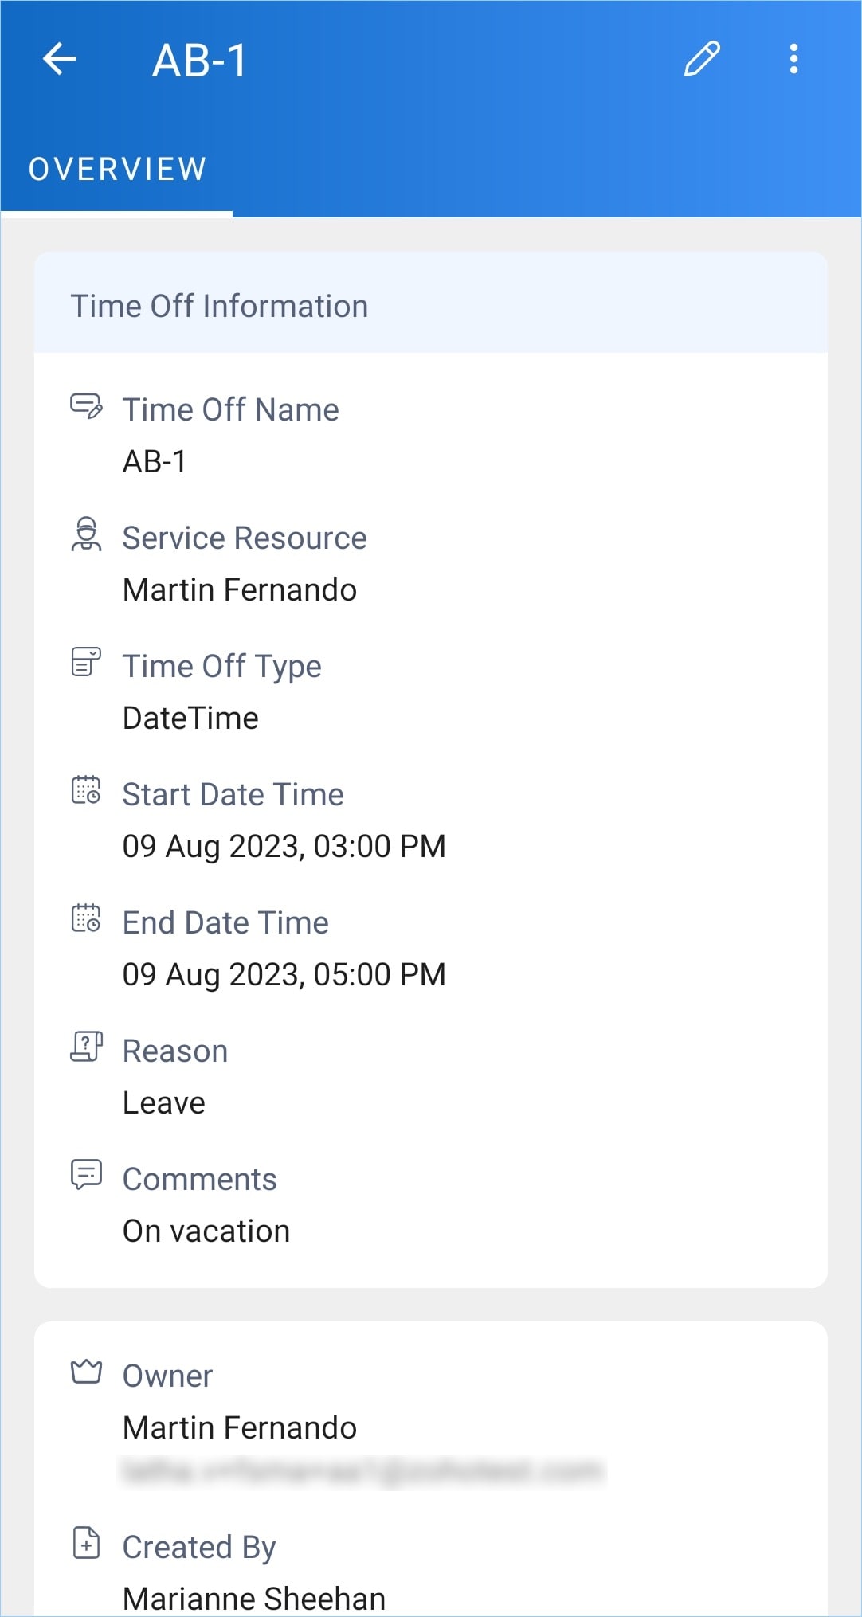Tap the Service Resource person icon
The width and height of the screenshot is (862, 1617).
click(x=86, y=534)
